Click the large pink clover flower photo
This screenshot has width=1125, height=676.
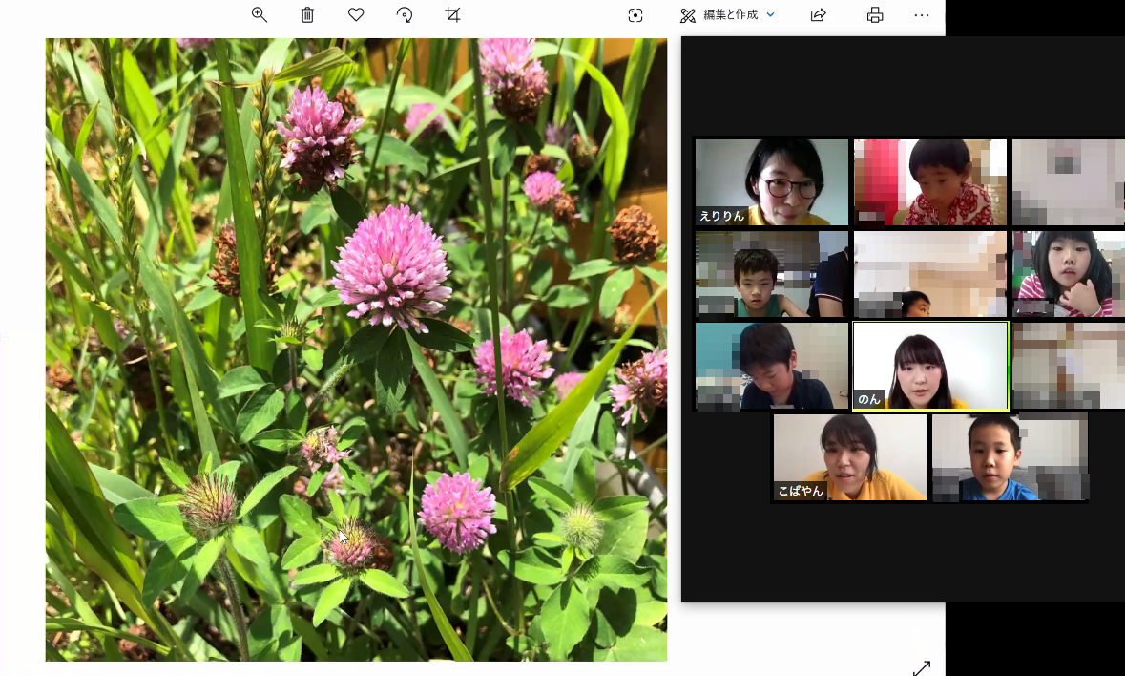click(x=356, y=349)
